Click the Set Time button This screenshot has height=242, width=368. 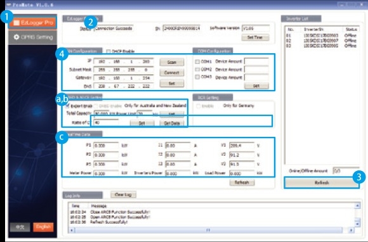pyautogui.click(x=255, y=37)
